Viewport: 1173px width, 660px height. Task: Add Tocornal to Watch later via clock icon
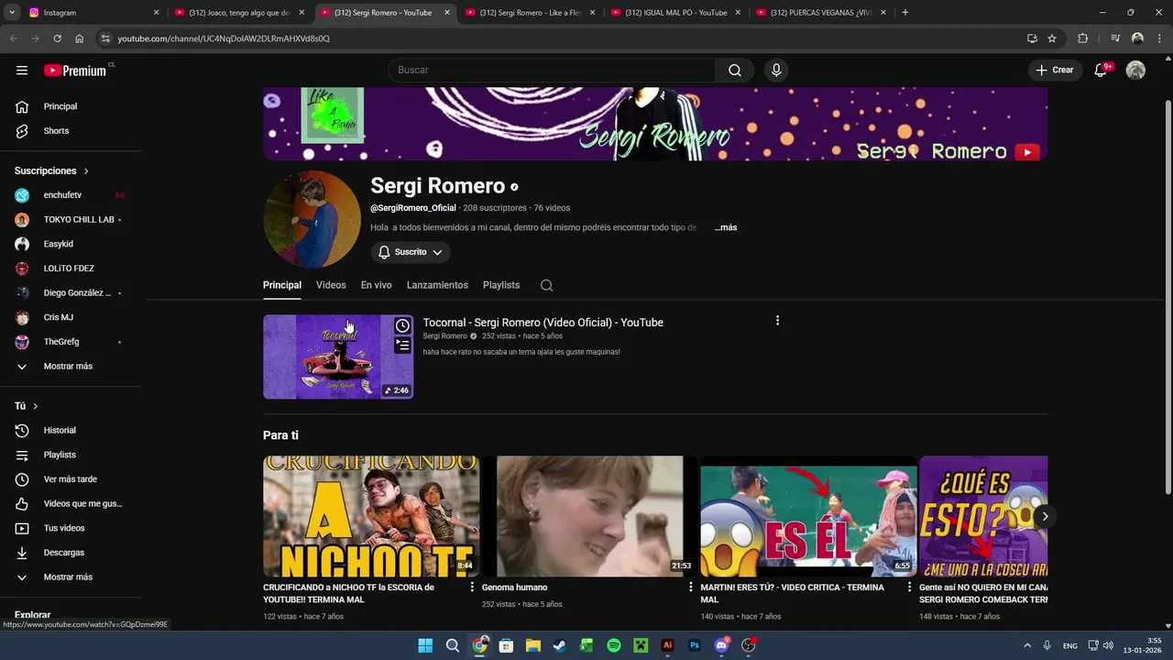(x=402, y=326)
